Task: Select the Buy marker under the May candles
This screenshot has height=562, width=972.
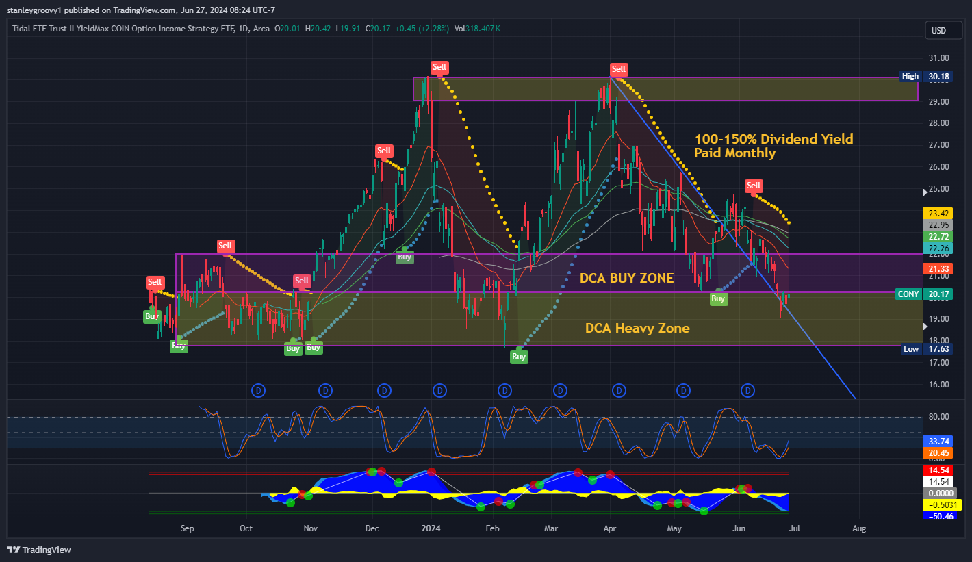Action: 718,298
